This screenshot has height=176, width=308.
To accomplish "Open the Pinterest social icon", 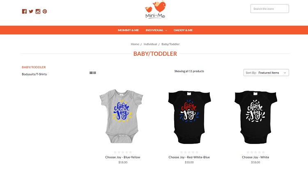I will (x=45, y=11).
